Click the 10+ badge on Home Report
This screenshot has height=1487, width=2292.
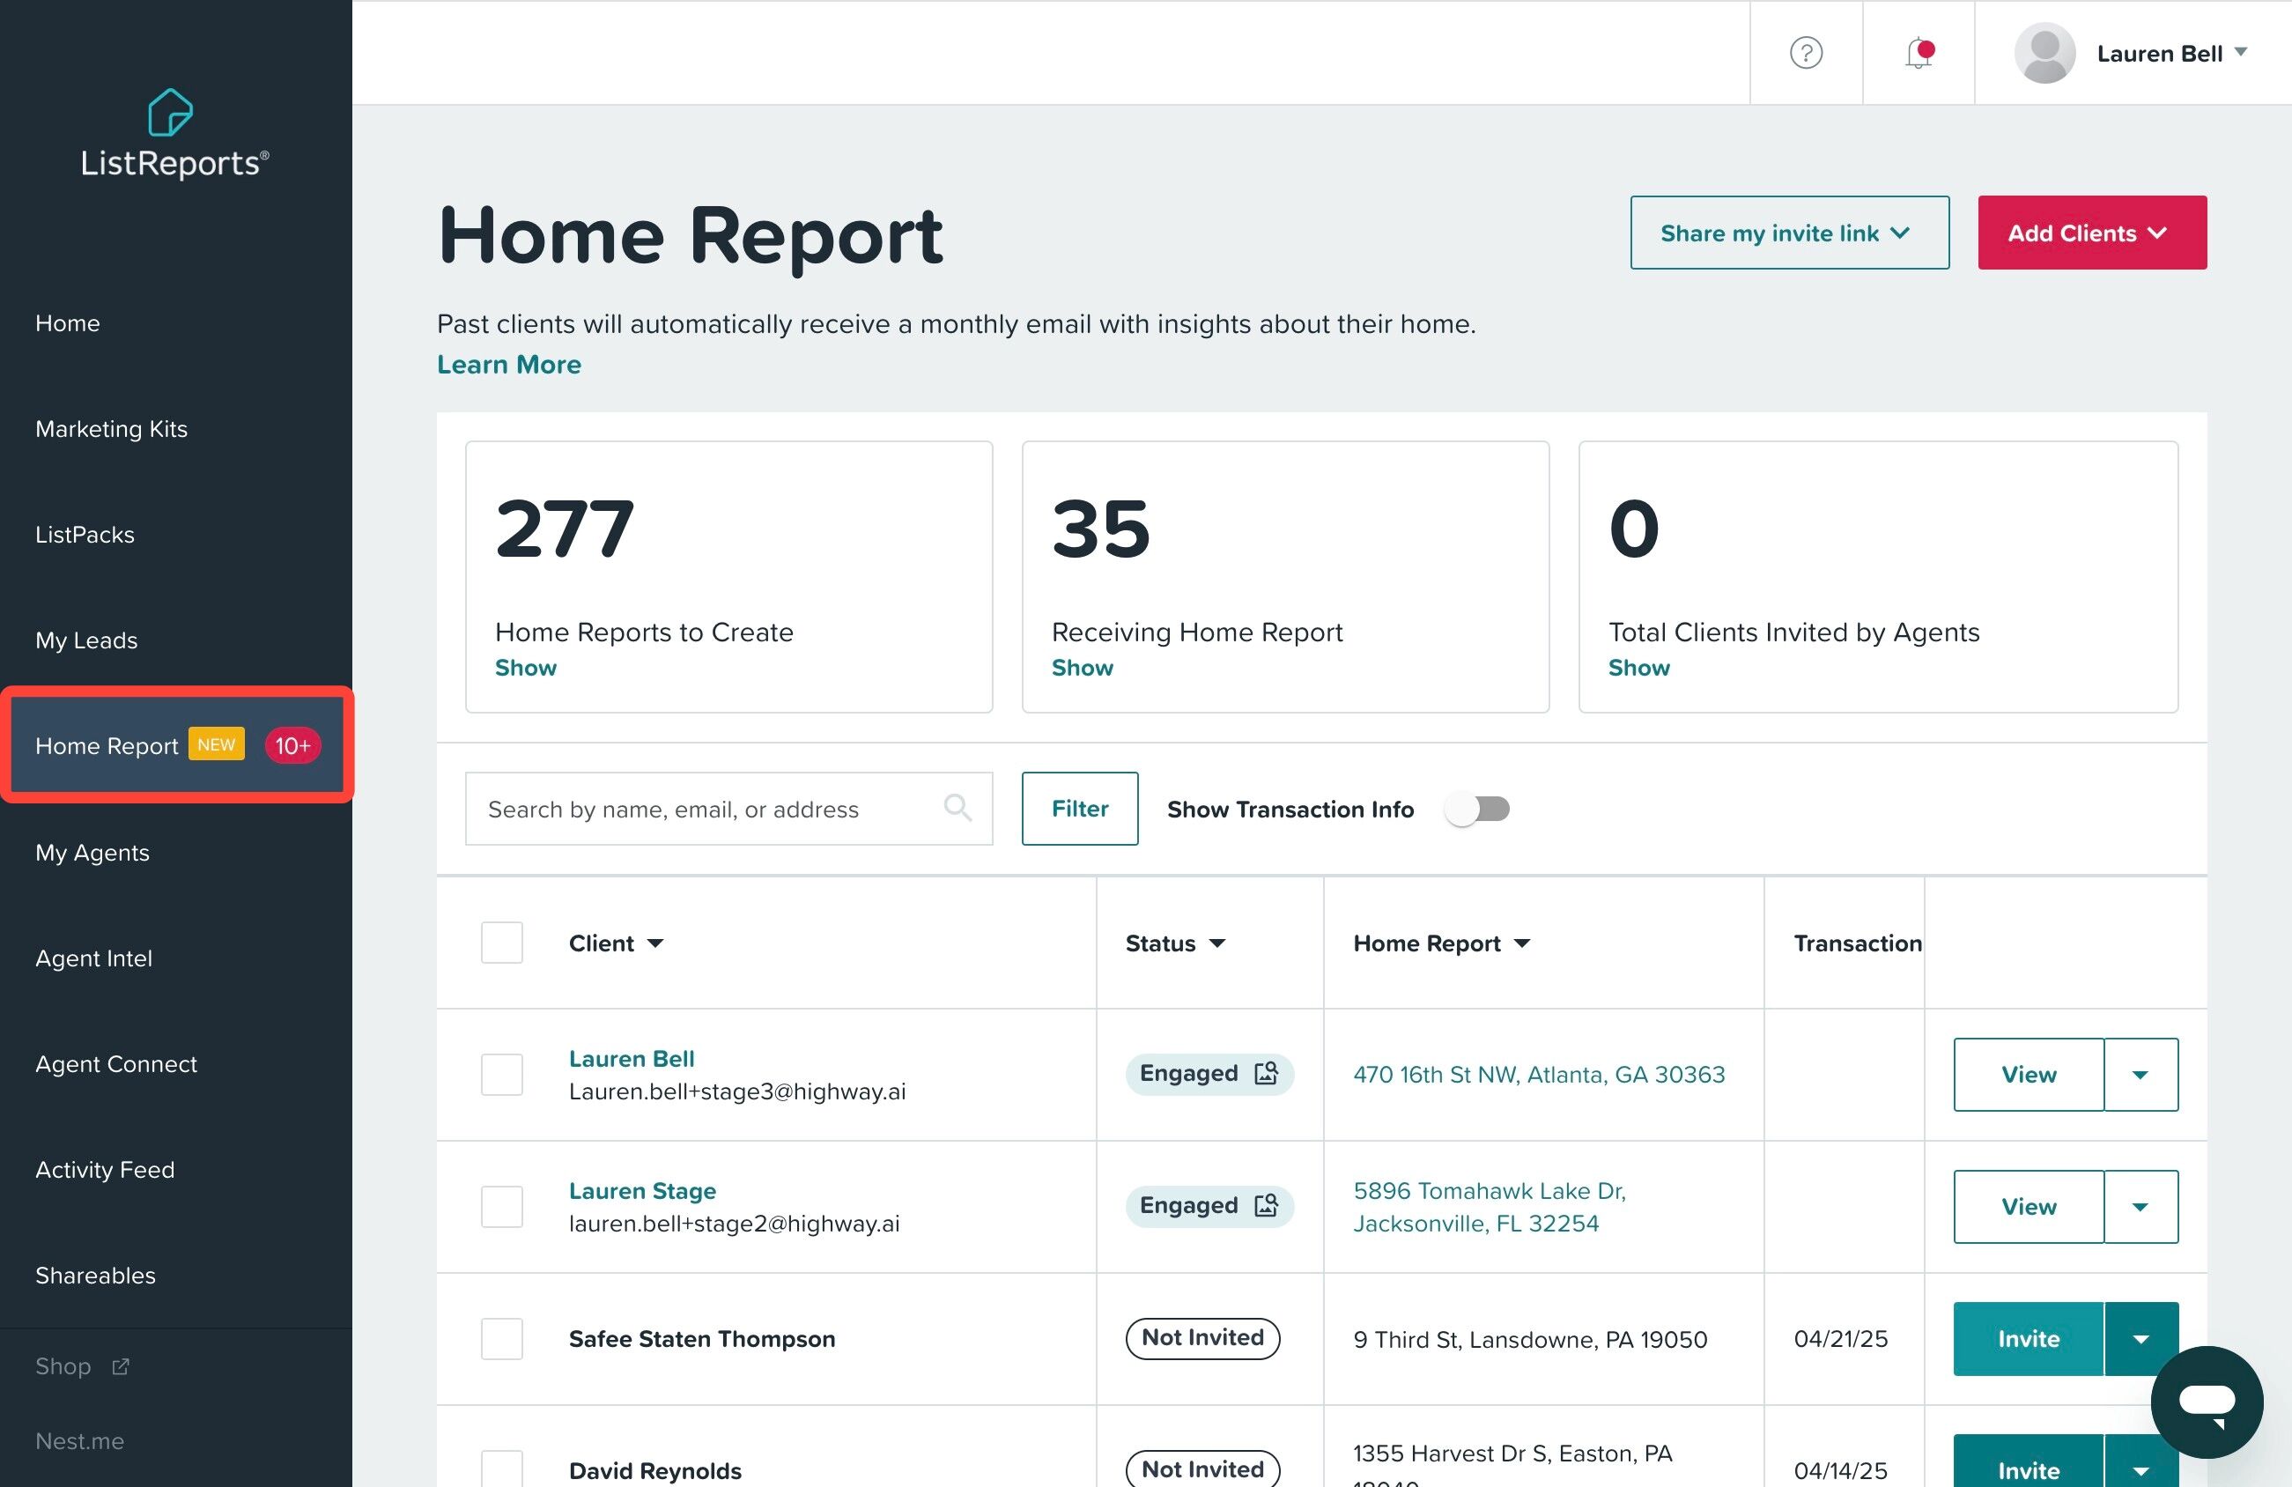pyautogui.click(x=292, y=744)
